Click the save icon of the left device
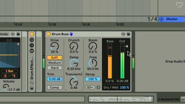Screen dimensions: 185x104 click(18, 34)
